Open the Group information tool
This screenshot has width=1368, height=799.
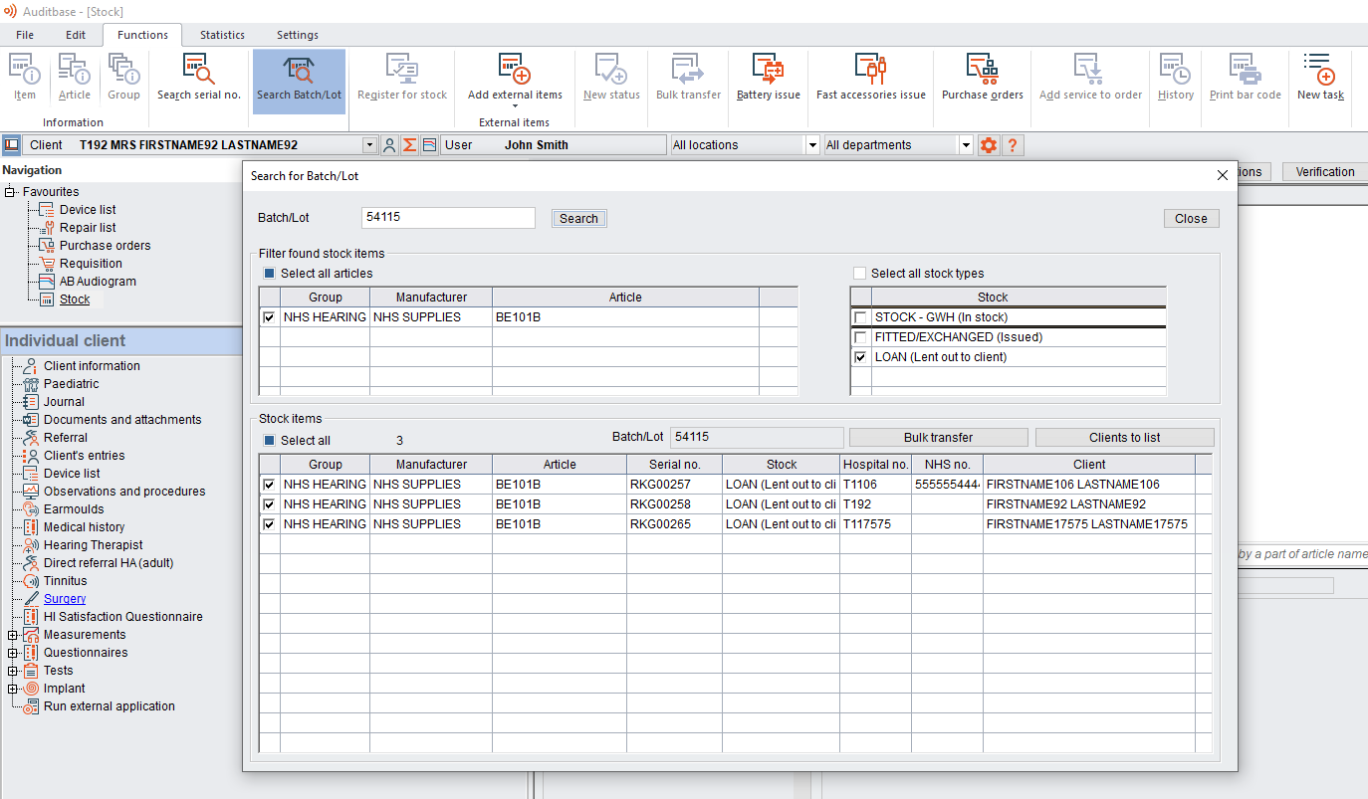pos(123,77)
